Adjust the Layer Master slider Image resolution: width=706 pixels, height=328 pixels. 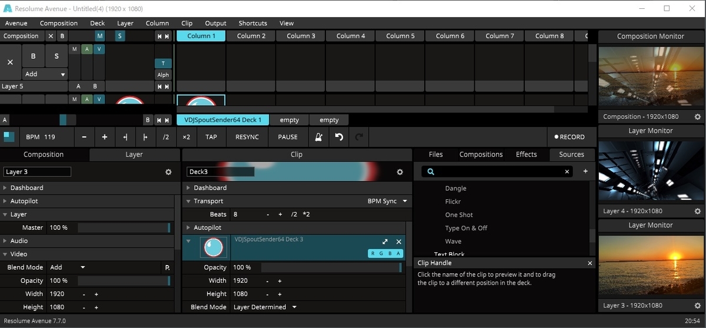124,227
